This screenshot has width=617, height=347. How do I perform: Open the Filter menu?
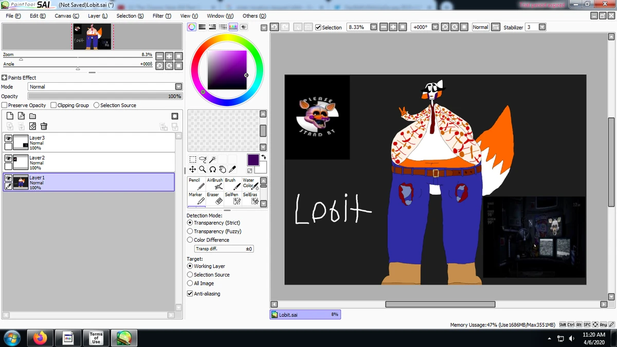pos(161,16)
